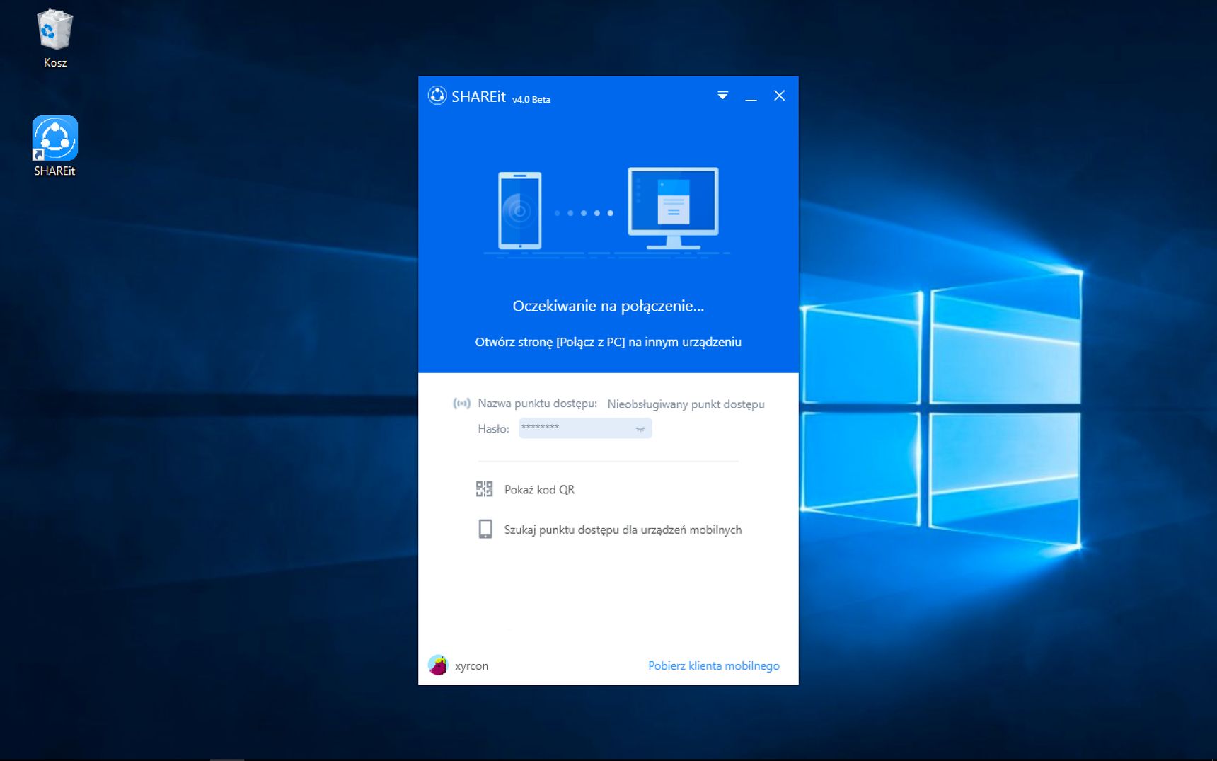Click Nieobsługiwany punkt dostępu text
The image size is (1217, 761).
tap(686, 404)
